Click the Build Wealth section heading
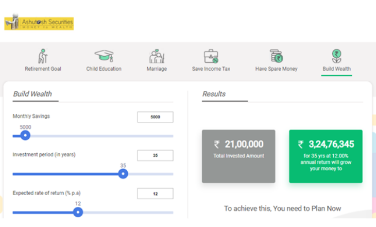This screenshot has height=227, width=376. tap(32, 94)
